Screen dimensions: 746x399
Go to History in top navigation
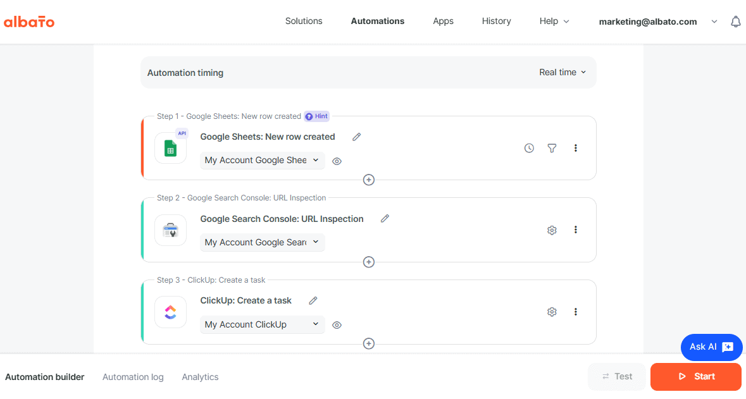[496, 21]
